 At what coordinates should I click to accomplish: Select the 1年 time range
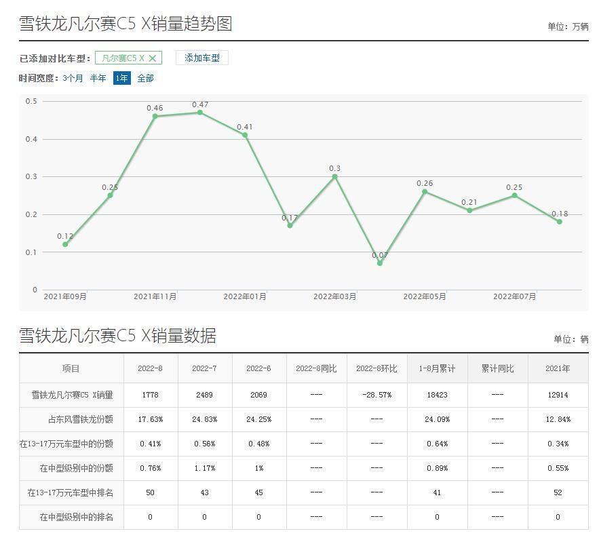coord(121,78)
